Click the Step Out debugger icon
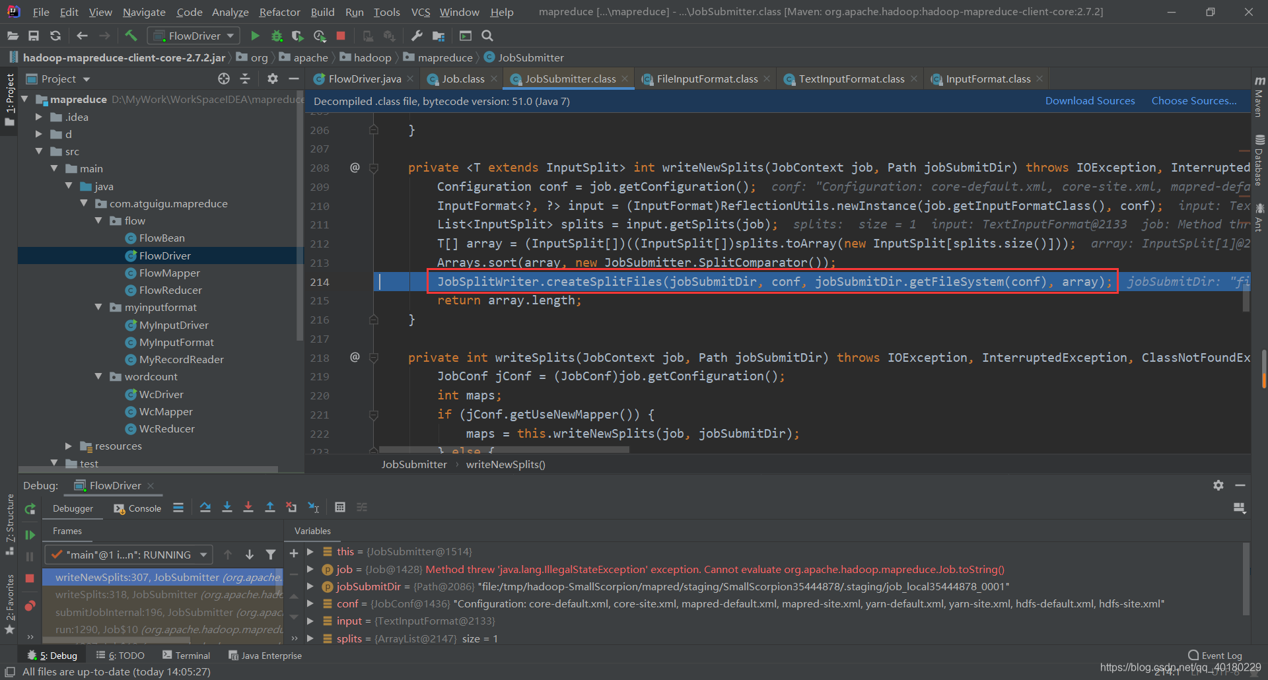 (270, 507)
